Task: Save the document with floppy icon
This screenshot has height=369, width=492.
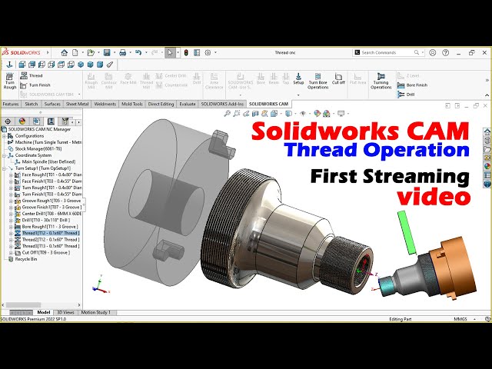Action: point(107,52)
